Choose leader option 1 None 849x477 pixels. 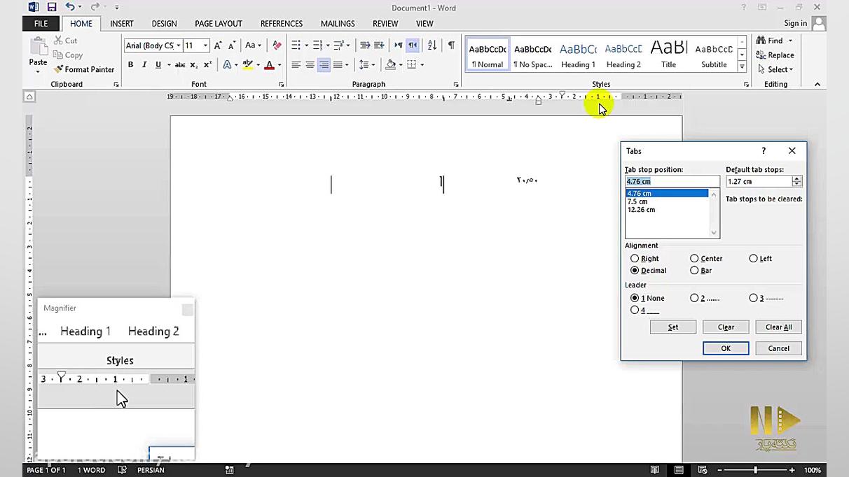(x=635, y=298)
